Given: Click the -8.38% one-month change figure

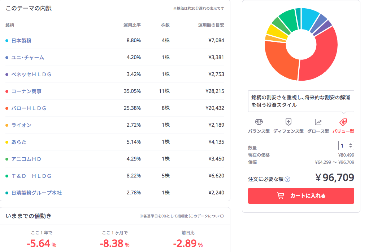Looking at the screenshot, I should [x=115, y=243].
